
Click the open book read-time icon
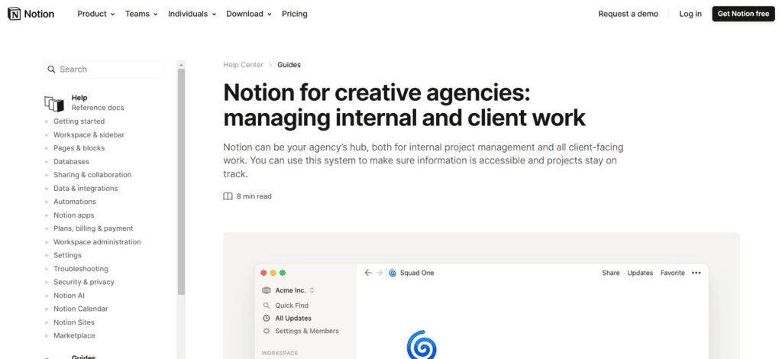click(228, 196)
